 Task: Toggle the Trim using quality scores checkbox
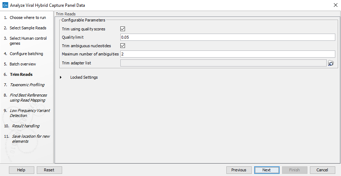point(123,29)
